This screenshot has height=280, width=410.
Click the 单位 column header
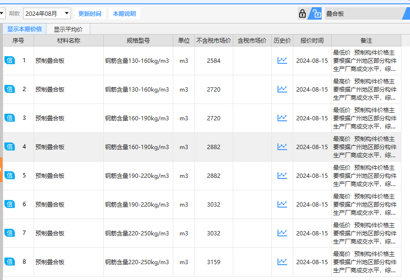184,40
